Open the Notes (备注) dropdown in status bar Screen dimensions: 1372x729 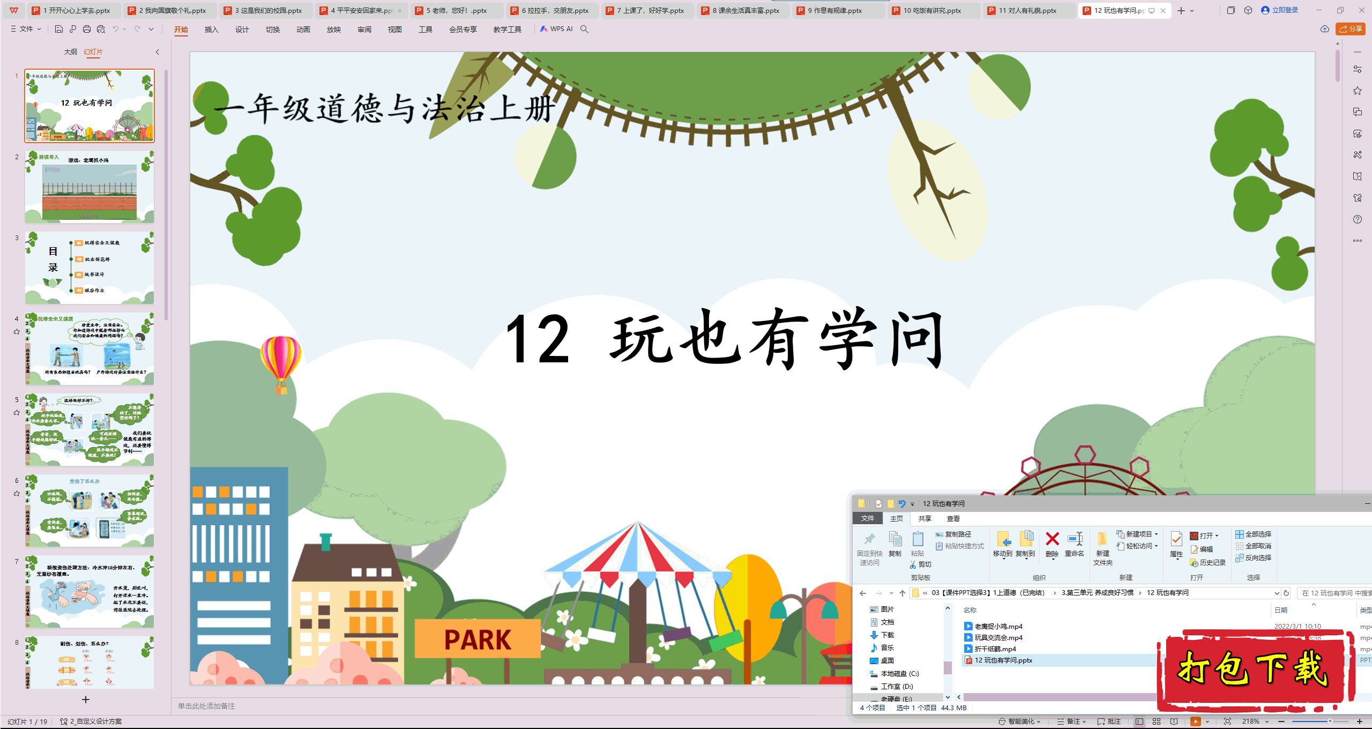point(1071,721)
